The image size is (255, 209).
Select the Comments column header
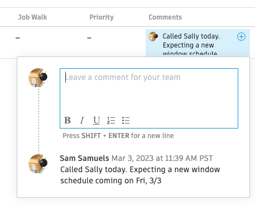point(165,17)
